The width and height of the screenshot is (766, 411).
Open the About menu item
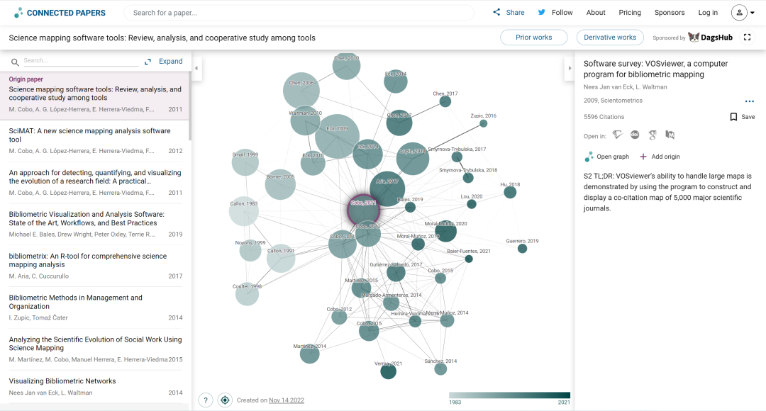pos(596,13)
